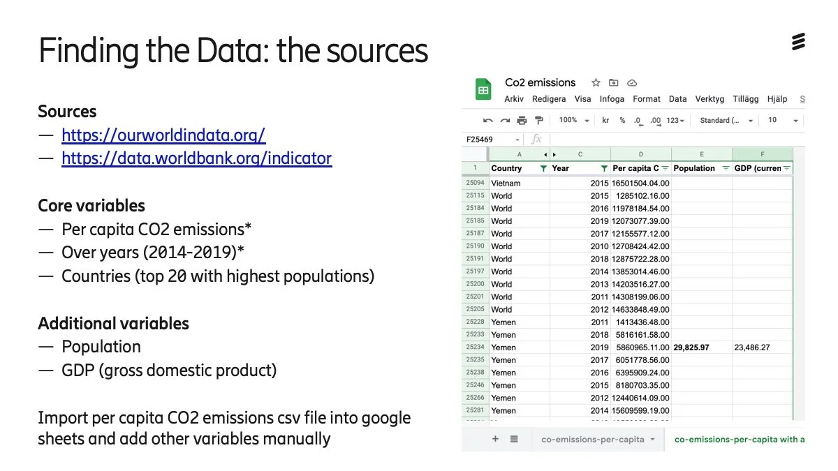Click the redo arrow icon
This screenshot has width=838, height=471.
pyautogui.click(x=505, y=120)
